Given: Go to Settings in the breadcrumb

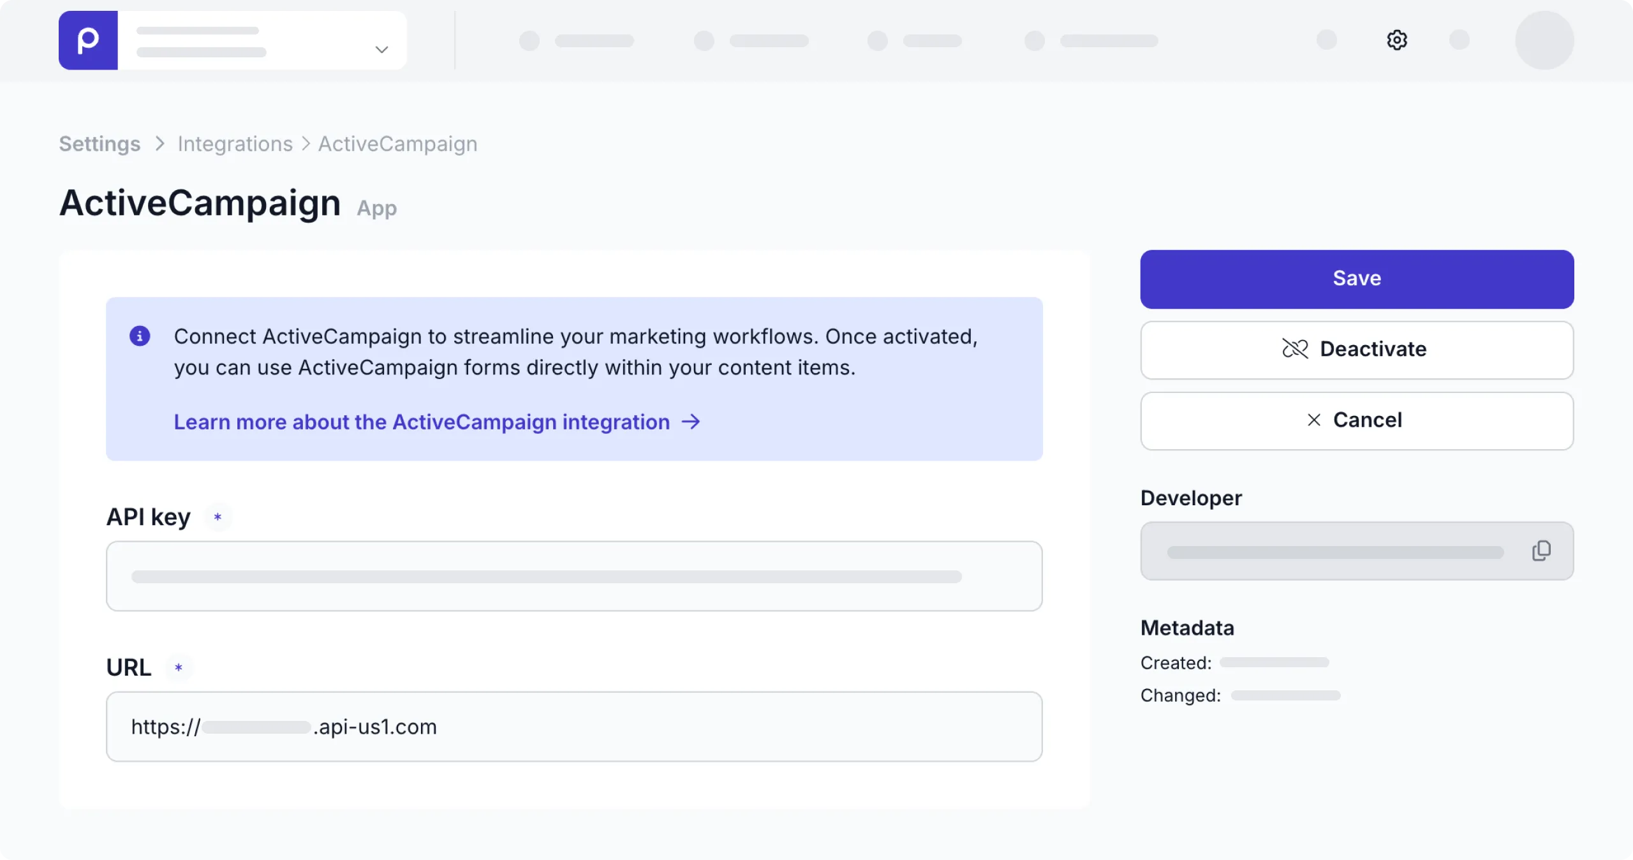Looking at the screenshot, I should 100,144.
